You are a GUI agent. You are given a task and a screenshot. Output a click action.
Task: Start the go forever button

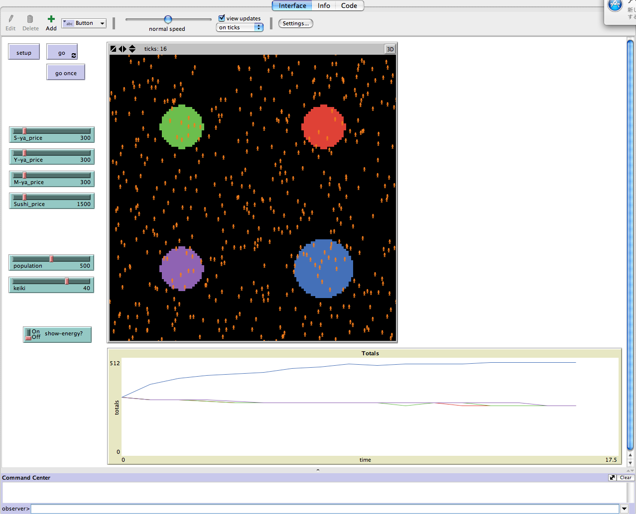point(62,52)
